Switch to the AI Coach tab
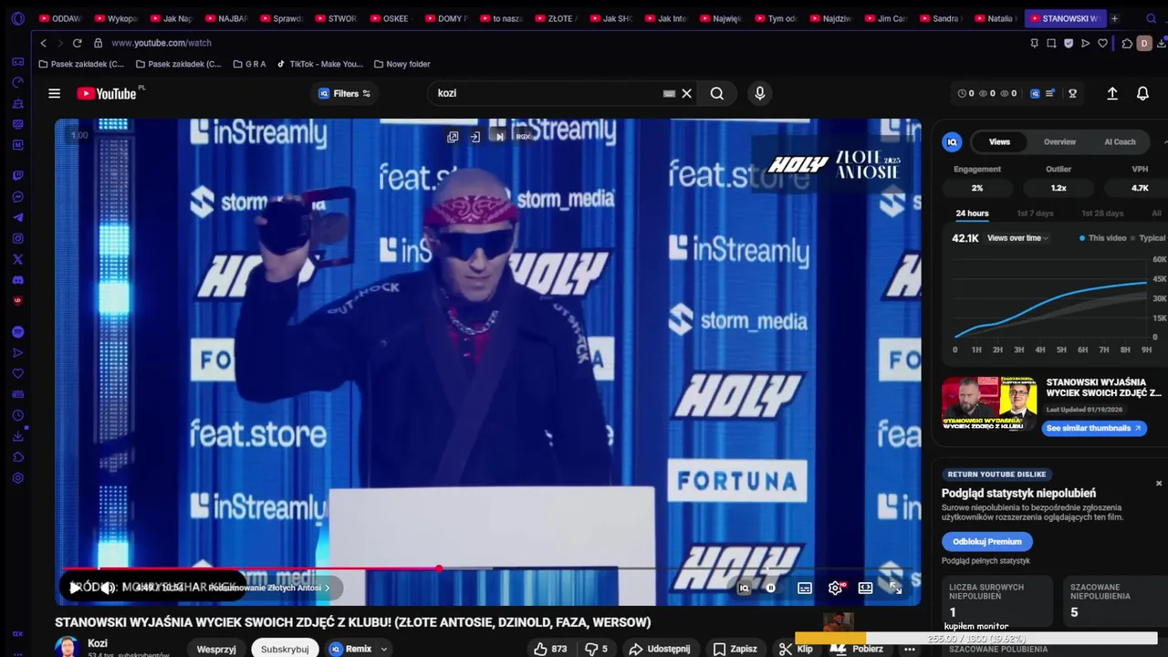Image resolution: width=1168 pixels, height=657 pixels. click(1120, 141)
